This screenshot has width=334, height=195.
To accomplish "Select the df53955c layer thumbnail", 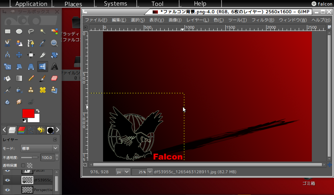I will (x=27, y=180).
